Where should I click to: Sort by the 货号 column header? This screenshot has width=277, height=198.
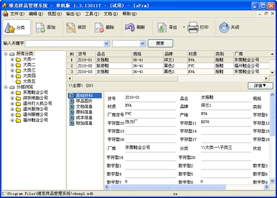click(86, 54)
